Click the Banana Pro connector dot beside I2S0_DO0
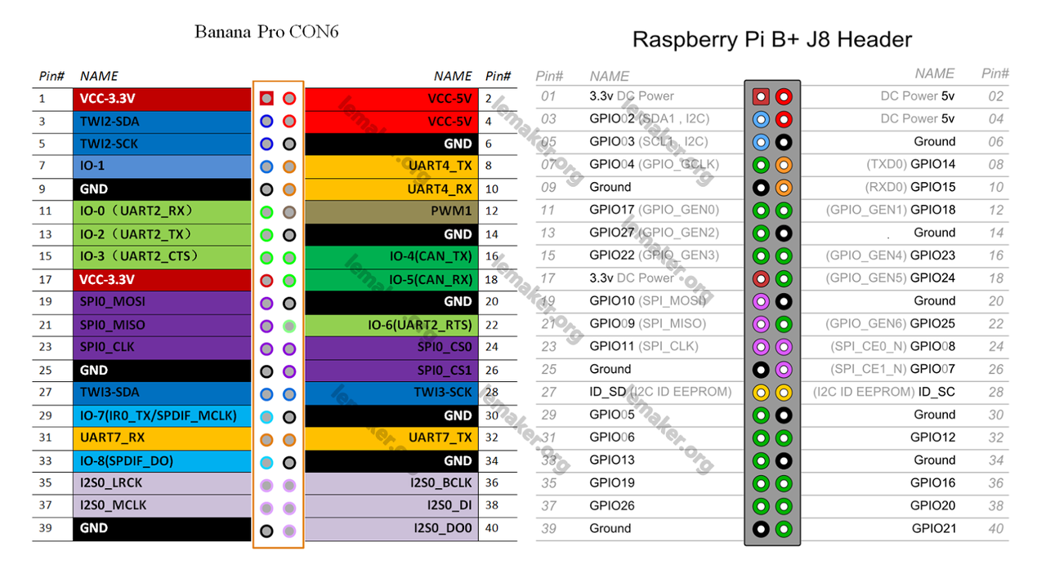 coord(289,531)
